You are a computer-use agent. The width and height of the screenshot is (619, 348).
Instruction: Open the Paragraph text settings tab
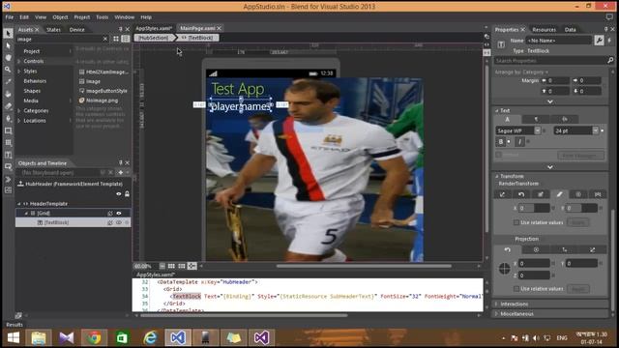pos(536,119)
